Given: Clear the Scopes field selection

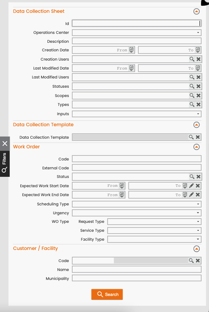Looking at the screenshot, I should point(198,96).
